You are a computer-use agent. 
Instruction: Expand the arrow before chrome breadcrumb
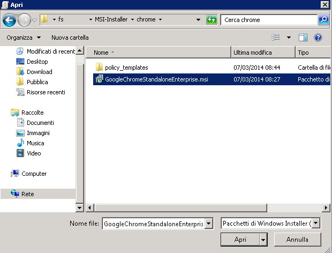[x=133, y=19]
